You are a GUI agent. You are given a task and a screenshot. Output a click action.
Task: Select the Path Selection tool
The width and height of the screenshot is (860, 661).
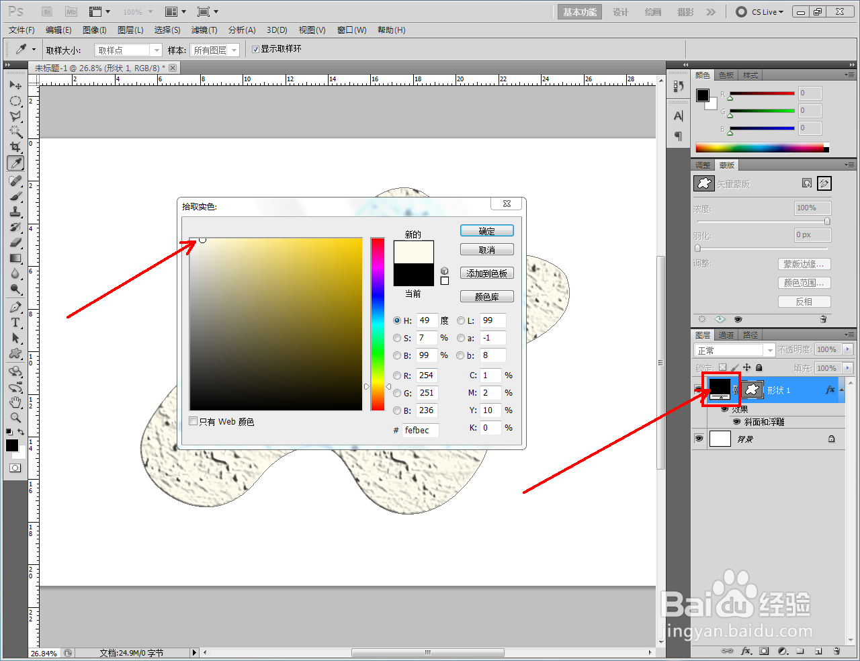[15, 339]
